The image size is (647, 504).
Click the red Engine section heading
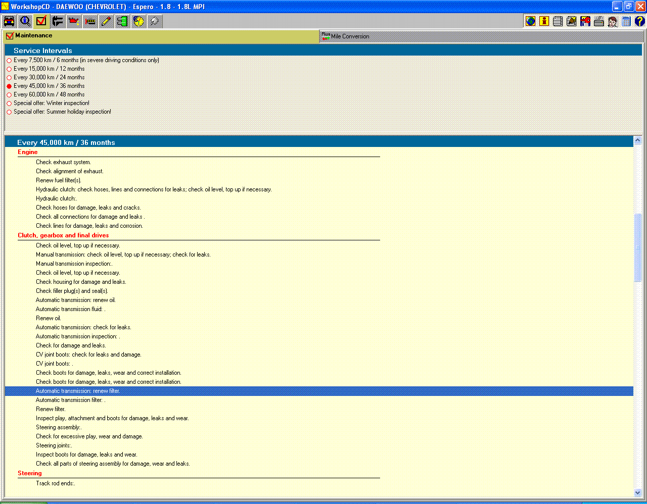point(27,152)
